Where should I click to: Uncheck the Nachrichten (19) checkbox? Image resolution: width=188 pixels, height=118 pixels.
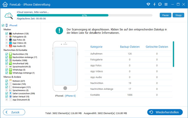7,54
